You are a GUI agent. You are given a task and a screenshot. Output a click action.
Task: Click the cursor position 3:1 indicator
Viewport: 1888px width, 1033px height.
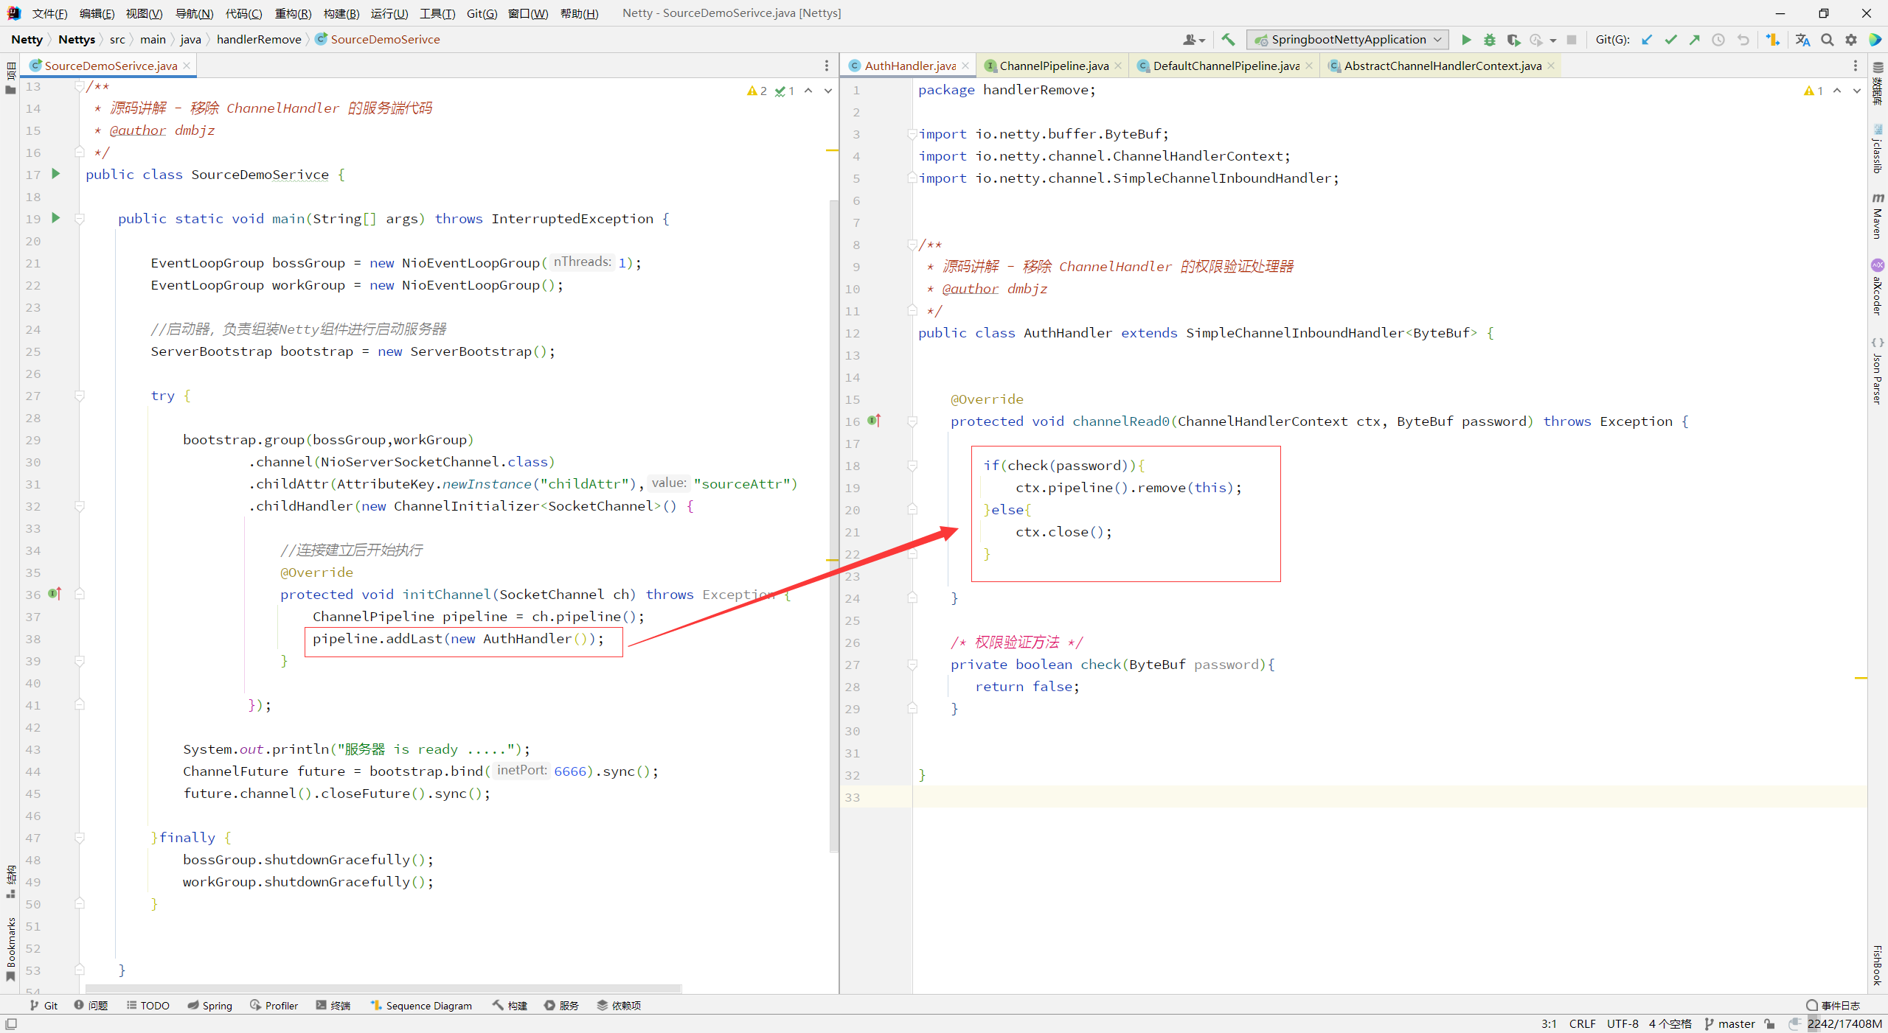[x=1549, y=1024]
